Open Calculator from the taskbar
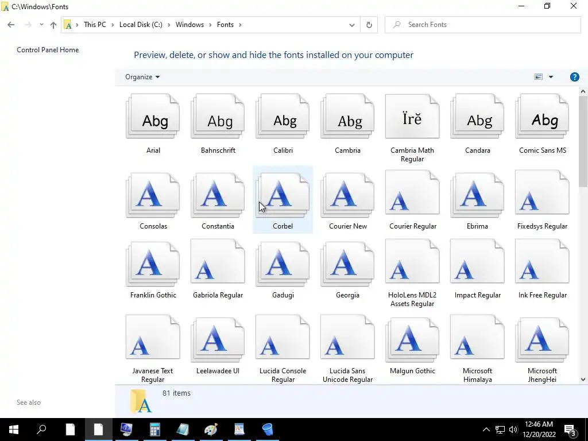The image size is (588, 441). click(155, 430)
